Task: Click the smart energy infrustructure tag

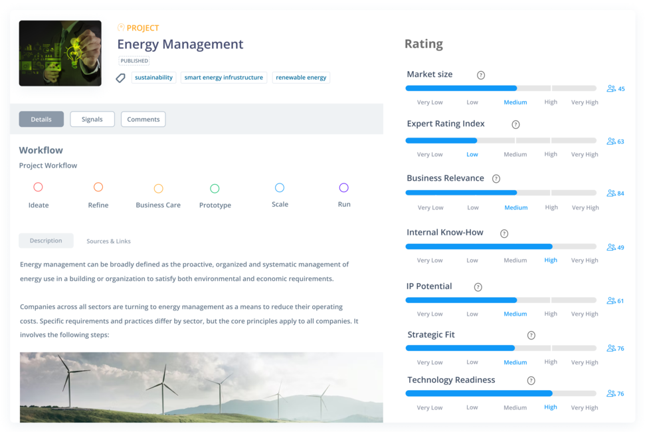Action: tap(224, 78)
